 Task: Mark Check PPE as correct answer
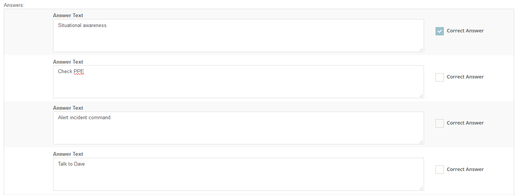click(439, 77)
